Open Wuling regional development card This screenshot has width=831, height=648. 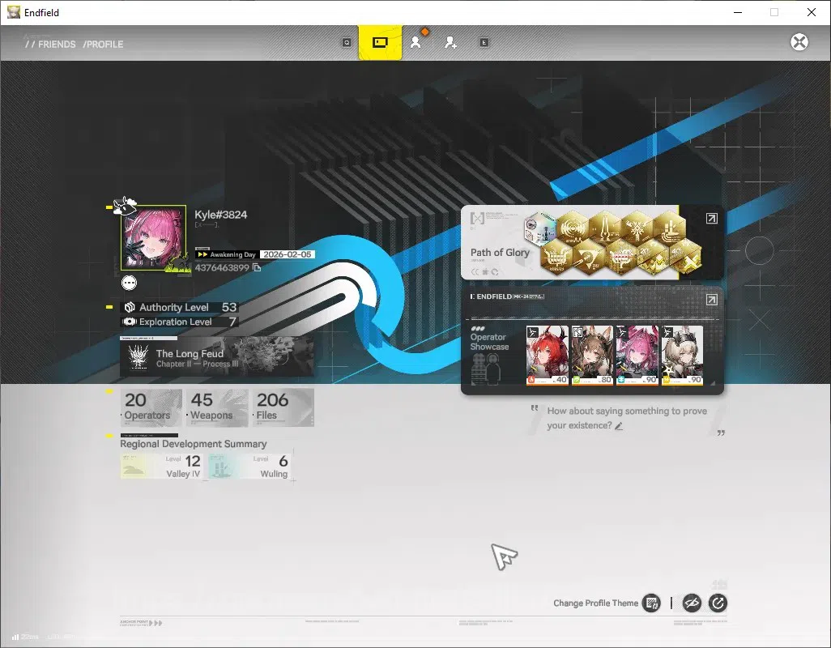point(249,467)
